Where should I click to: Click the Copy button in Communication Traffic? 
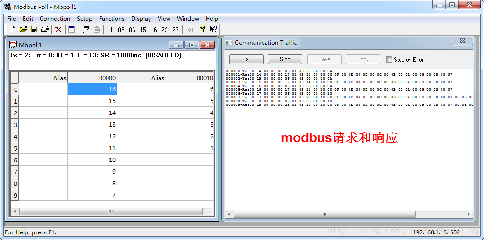363,59
